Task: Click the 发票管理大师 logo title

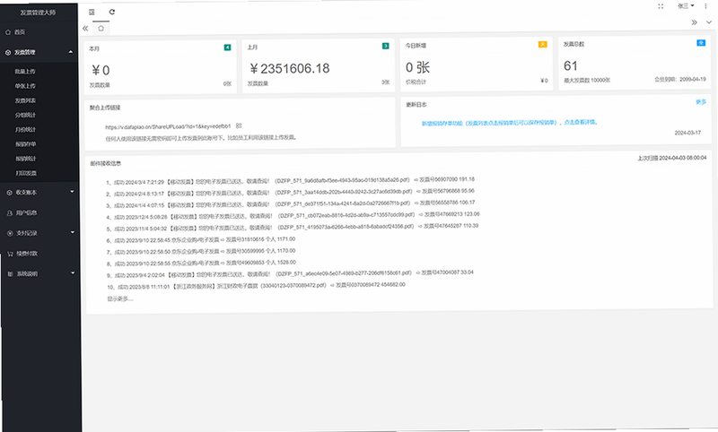Action: [x=38, y=13]
